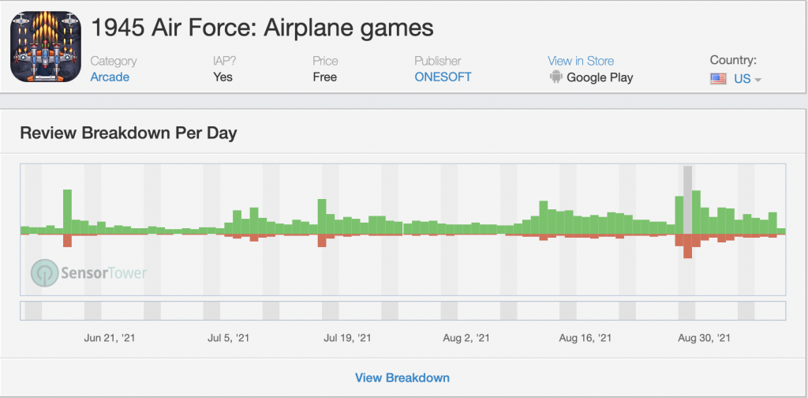Click the View Breakdown link
The height and width of the screenshot is (398, 808).
(x=402, y=378)
